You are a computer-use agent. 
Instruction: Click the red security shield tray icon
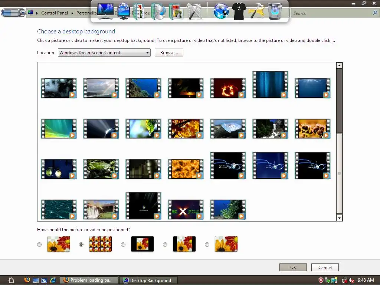[321, 281]
